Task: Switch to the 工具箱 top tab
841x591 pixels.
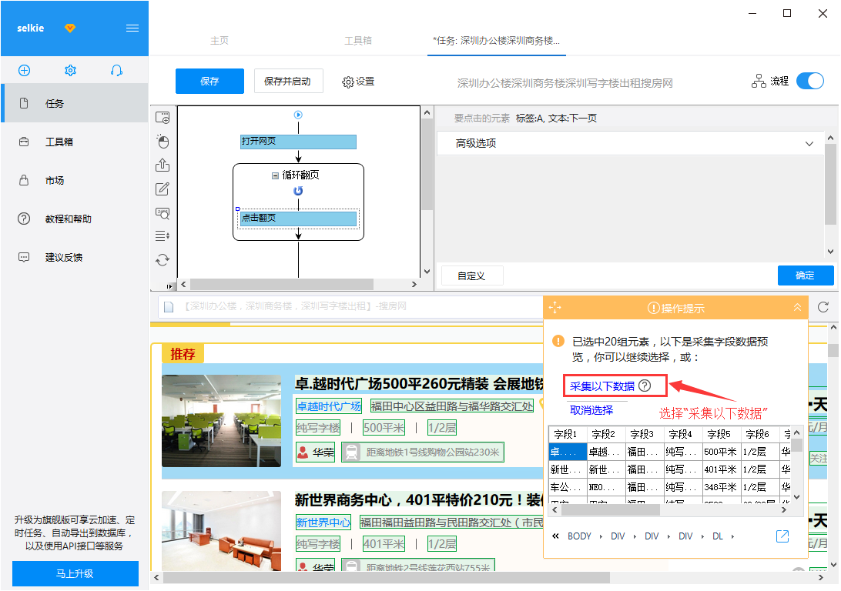Action: point(358,41)
